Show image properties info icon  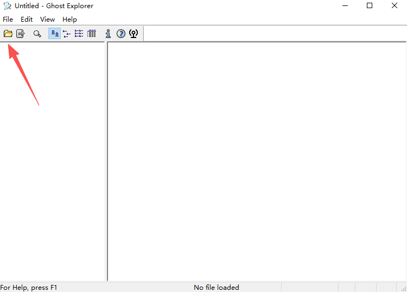click(108, 34)
